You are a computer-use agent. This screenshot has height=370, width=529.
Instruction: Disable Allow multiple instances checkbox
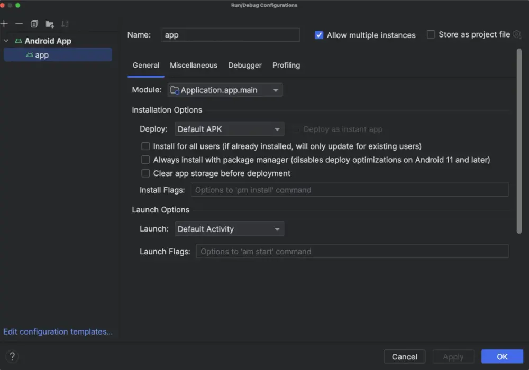pyautogui.click(x=319, y=35)
